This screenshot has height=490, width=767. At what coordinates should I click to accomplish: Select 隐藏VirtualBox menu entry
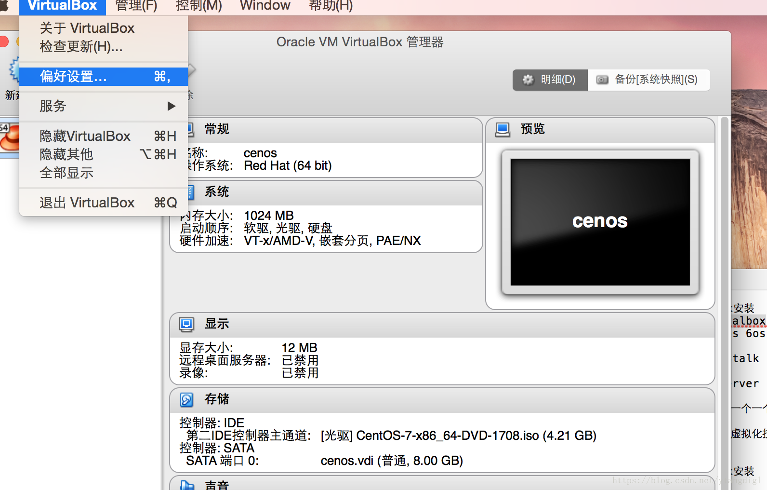pyautogui.click(x=104, y=136)
